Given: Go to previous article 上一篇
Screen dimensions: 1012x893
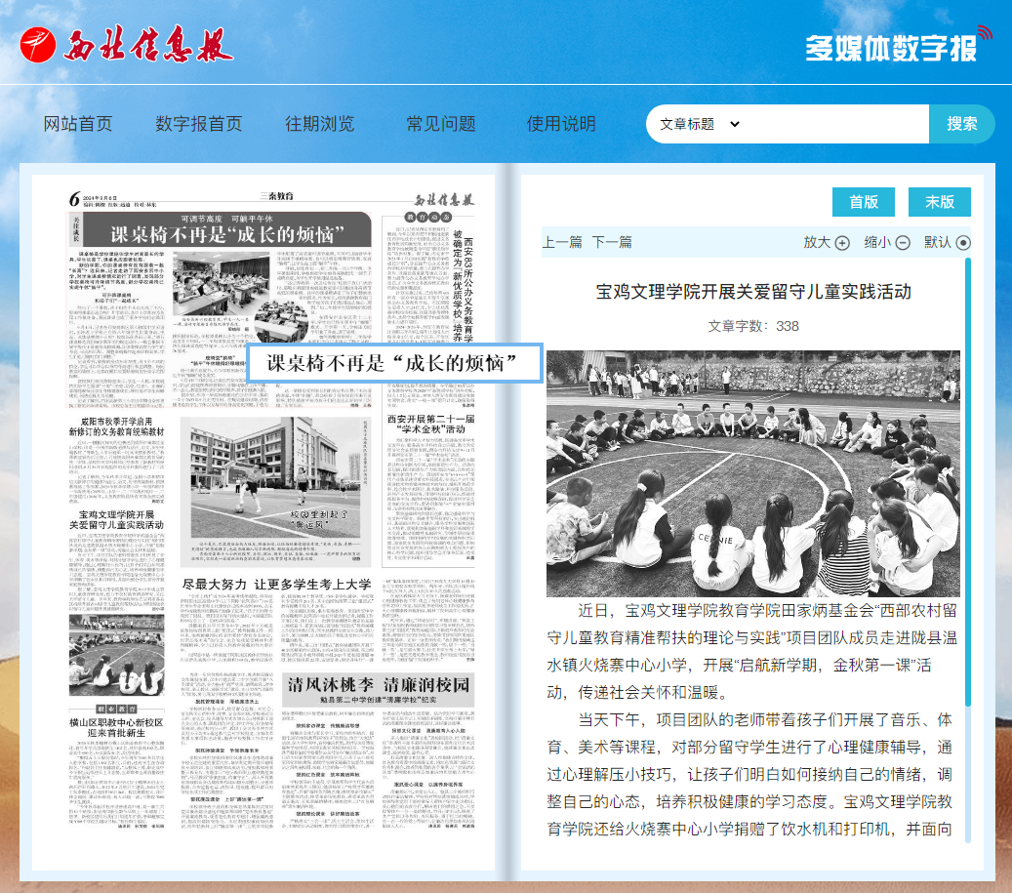Looking at the screenshot, I should [562, 242].
